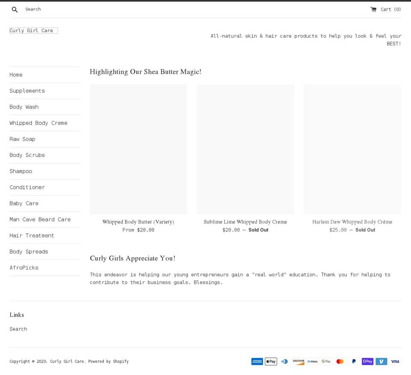Click the Curly Girl Care store logo

coord(33,30)
